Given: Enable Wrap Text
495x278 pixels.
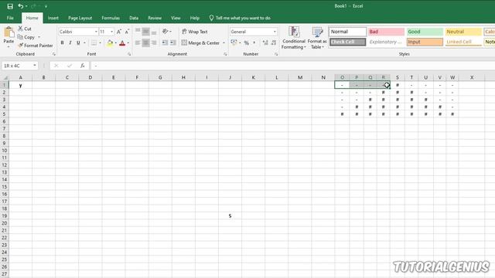Looking at the screenshot, I should click(x=195, y=32).
